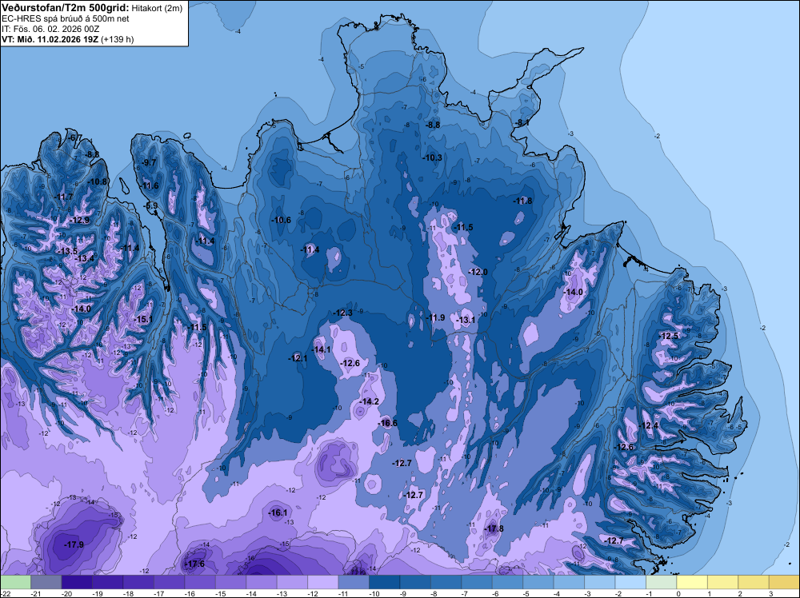Click the '-19' legend scale label
Screen dimensions: 800x598
tap(97, 594)
